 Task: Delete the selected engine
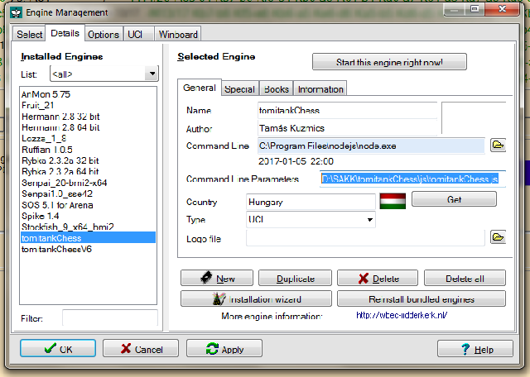378,278
